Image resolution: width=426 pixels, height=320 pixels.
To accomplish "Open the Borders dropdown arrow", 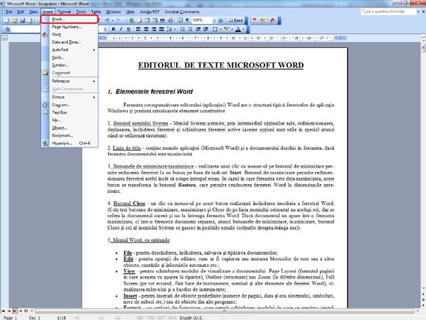I will [x=220, y=29].
